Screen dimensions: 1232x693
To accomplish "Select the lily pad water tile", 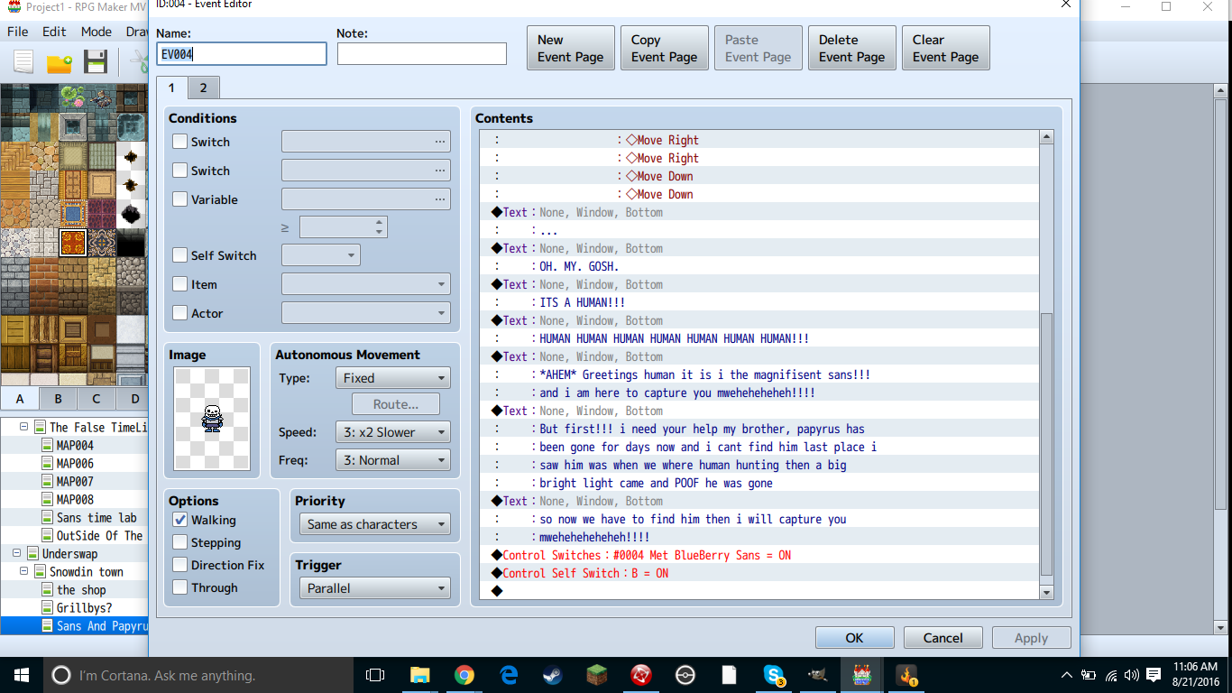I will click(73, 97).
